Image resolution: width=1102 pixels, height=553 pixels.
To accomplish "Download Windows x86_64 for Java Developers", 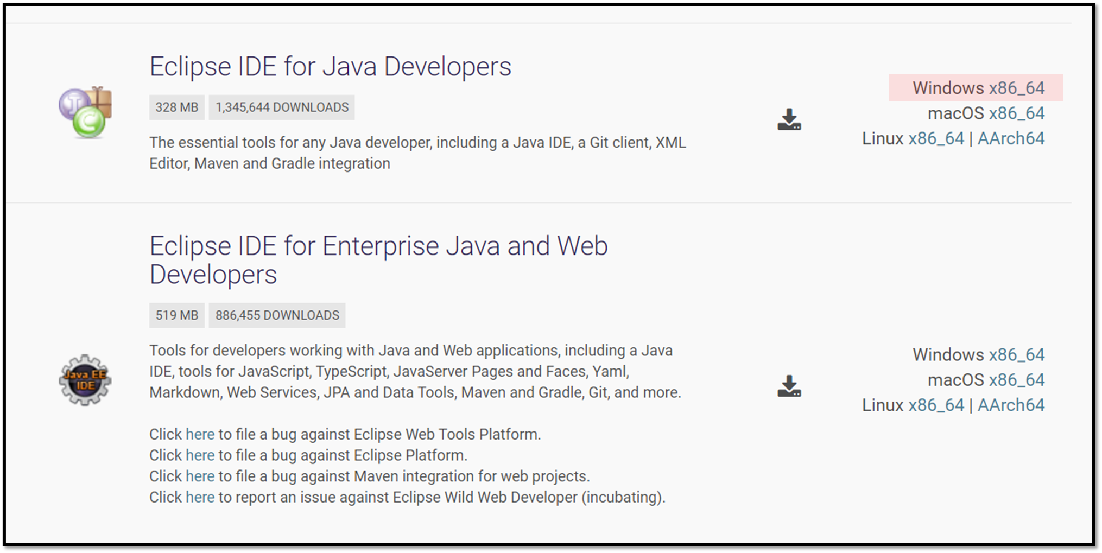I will coord(1016,88).
